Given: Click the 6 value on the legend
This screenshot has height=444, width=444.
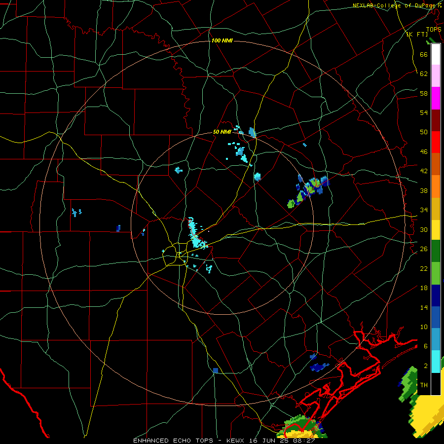Looking at the screenshot, I should pos(426,346).
